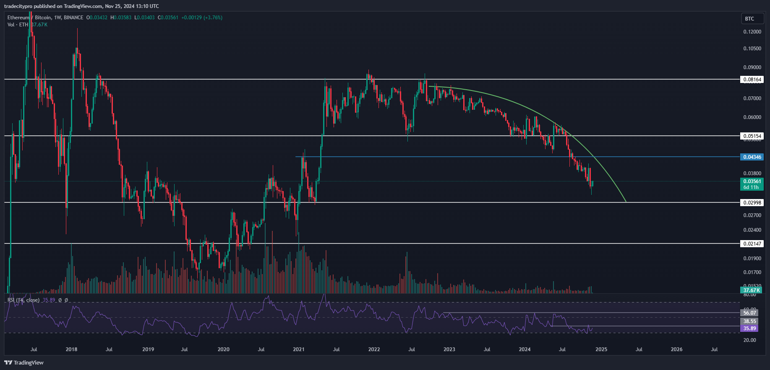Screen dimensions: 770x370
Task: Click the change value "+0.00129 (+3.76%)"
Action: (x=202, y=18)
